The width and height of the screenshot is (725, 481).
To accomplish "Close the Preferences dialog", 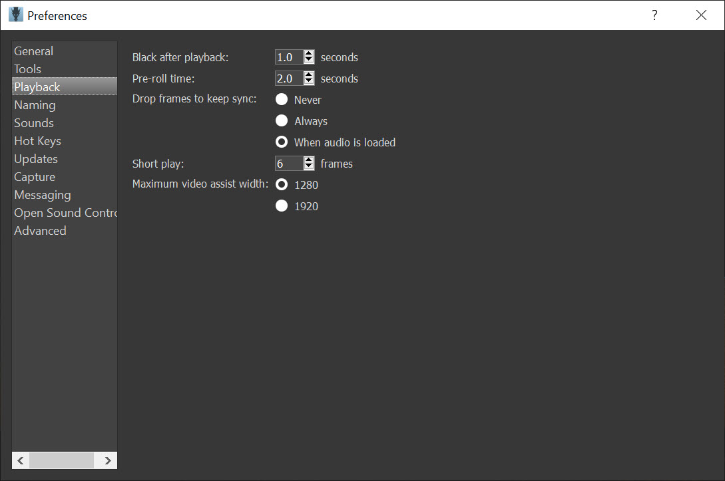I will pyautogui.click(x=701, y=15).
